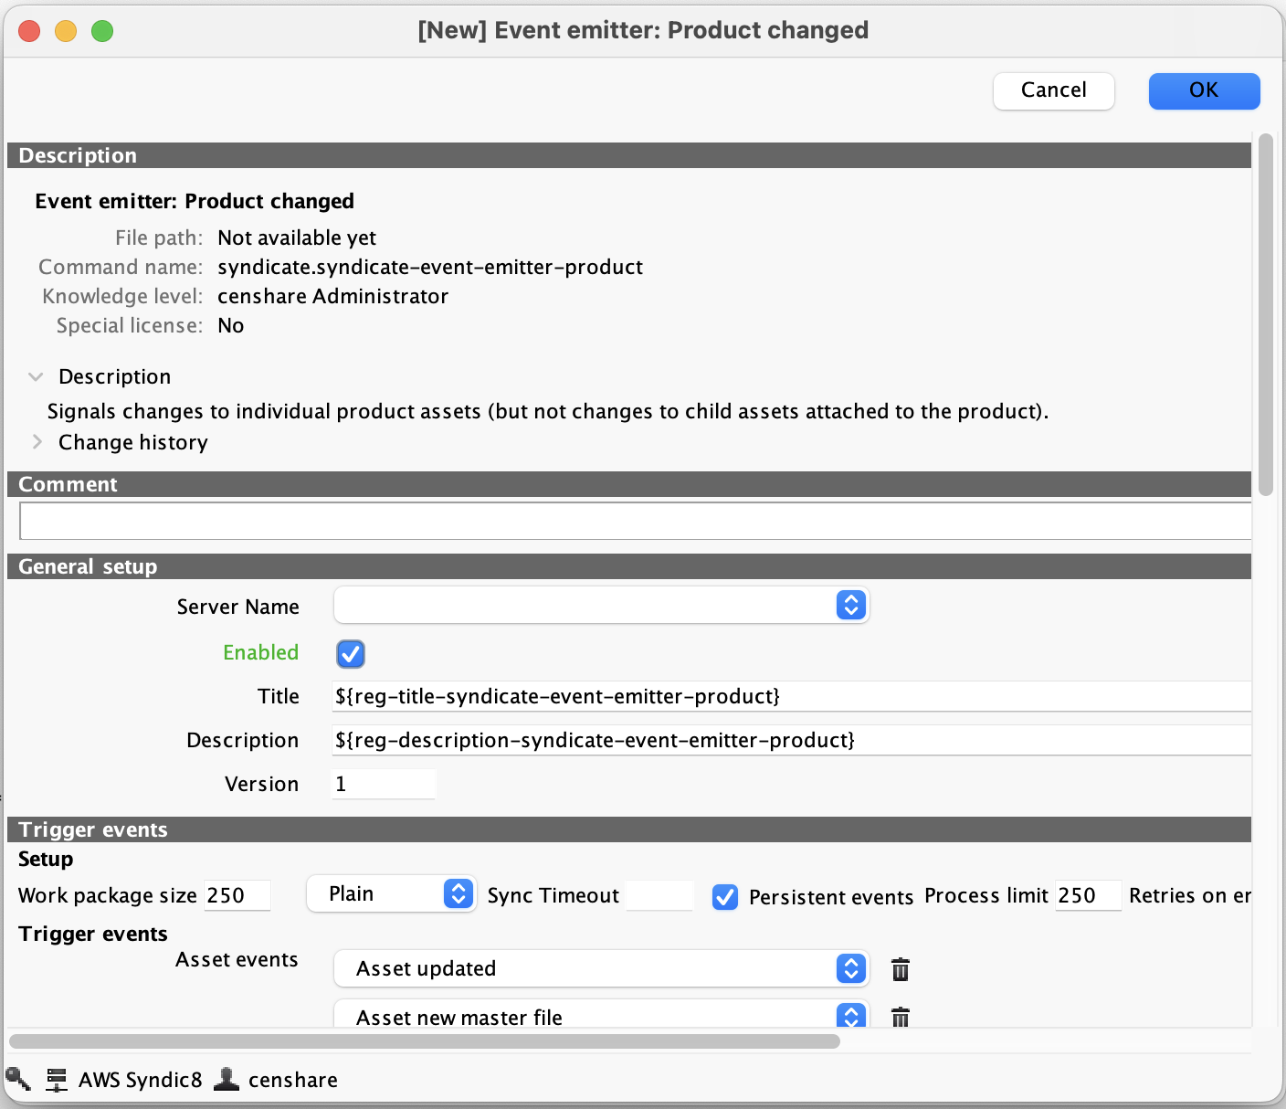The image size is (1286, 1109).
Task: Open the Plain mode dropdown
Action: [391, 893]
